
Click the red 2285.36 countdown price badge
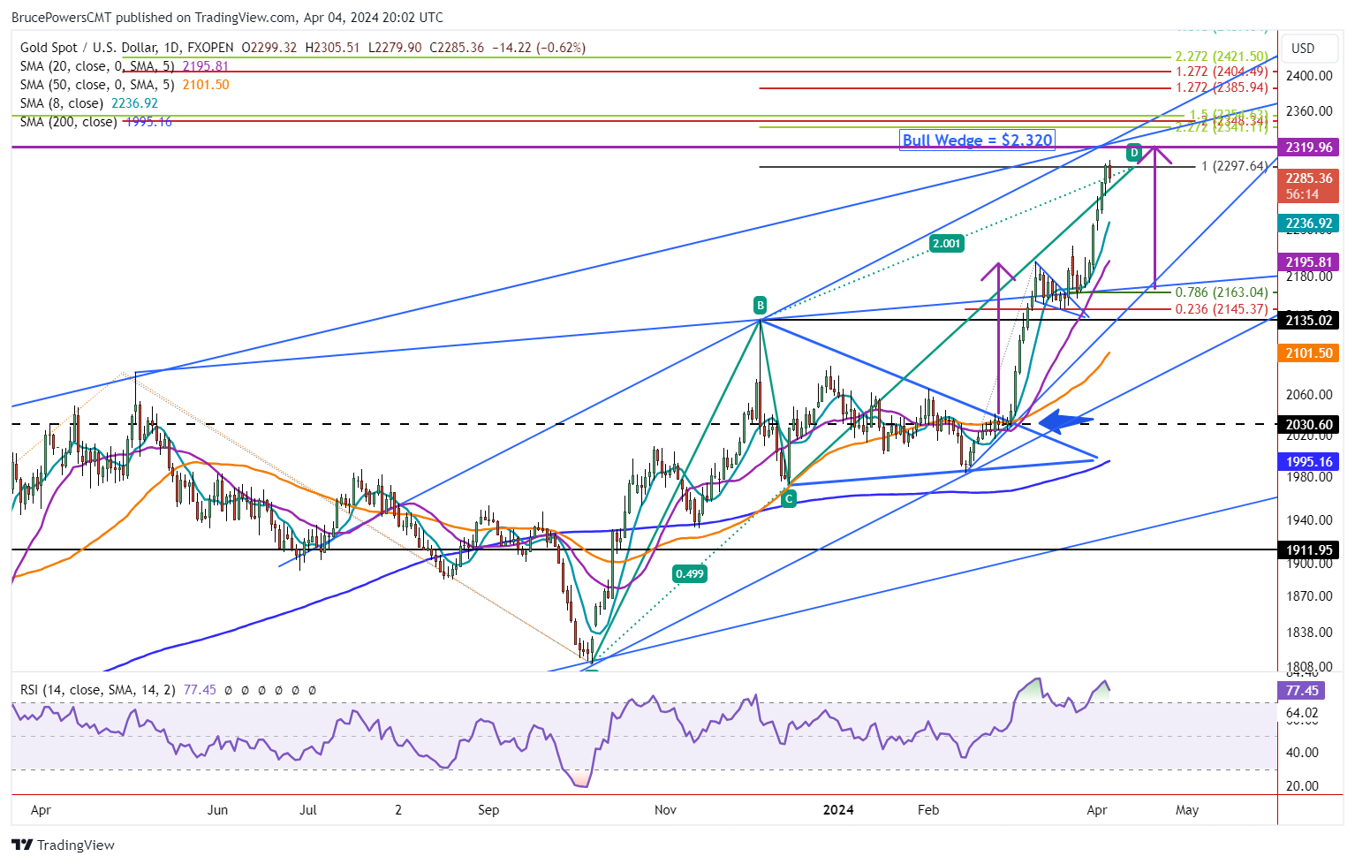pos(1308,186)
